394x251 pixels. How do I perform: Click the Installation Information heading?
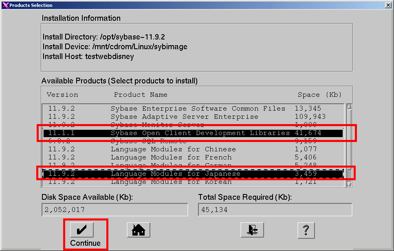tap(81, 18)
